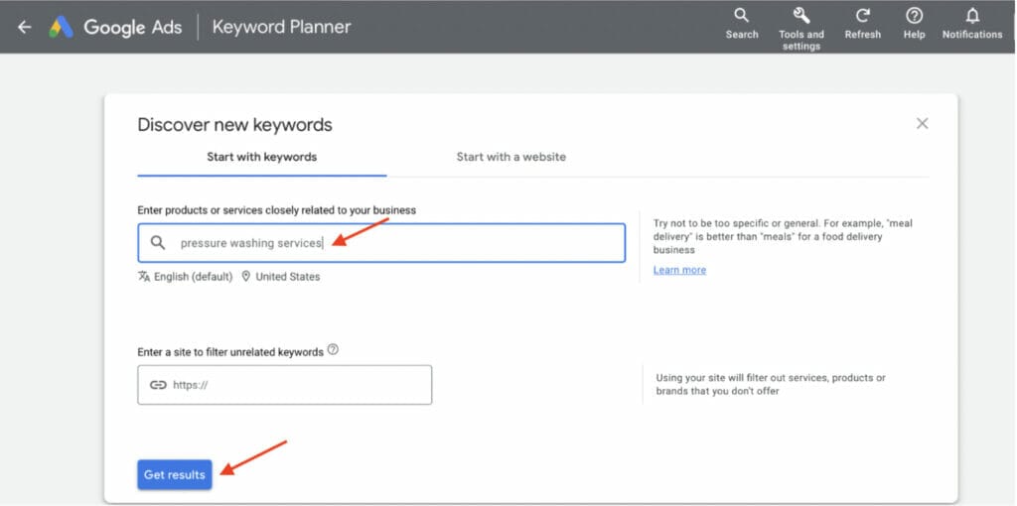1017x506 pixels.
Task: Click the magnifier icon in the keyword field
Action: (x=158, y=243)
